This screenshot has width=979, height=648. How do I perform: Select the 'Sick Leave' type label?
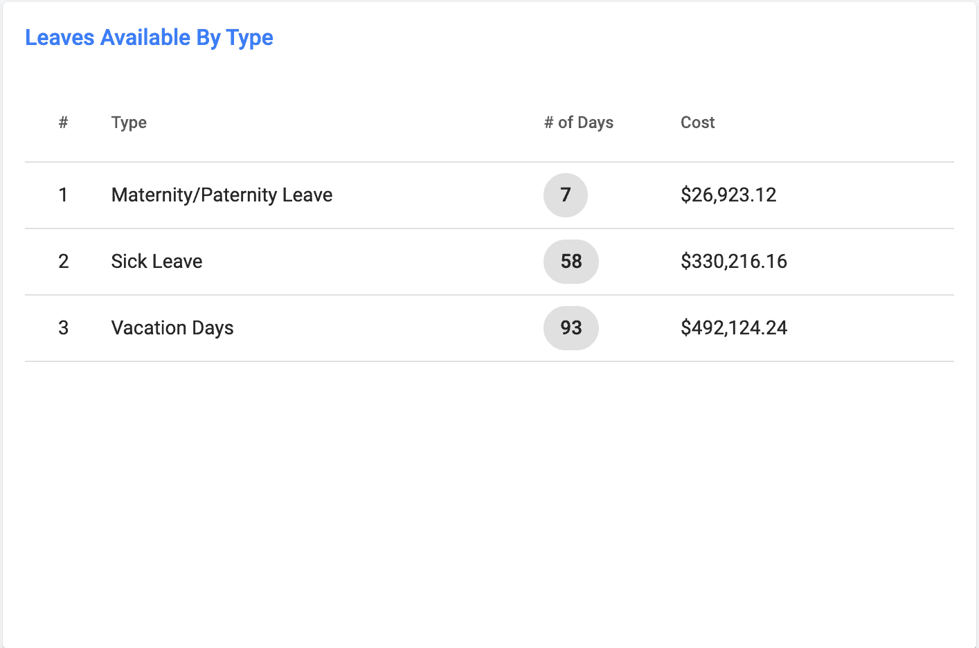[x=156, y=262]
